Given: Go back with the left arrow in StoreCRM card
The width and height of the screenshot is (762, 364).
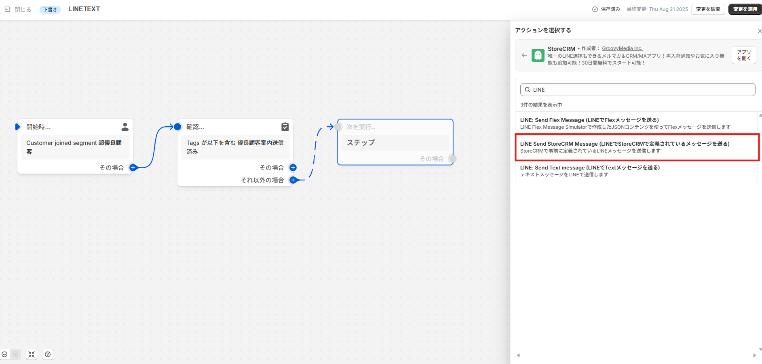Looking at the screenshot, I should click(524, 55).
